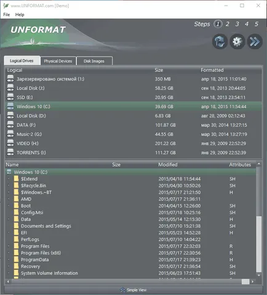Open settings via the gear icon
267x295 pixels.
tap(237, 42)
